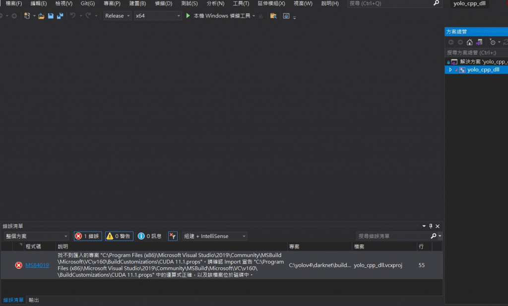Viewport: 508px width, 306px height.
Task: Toggle the '0 訊息' messages filter
Action: click(150, 236)
